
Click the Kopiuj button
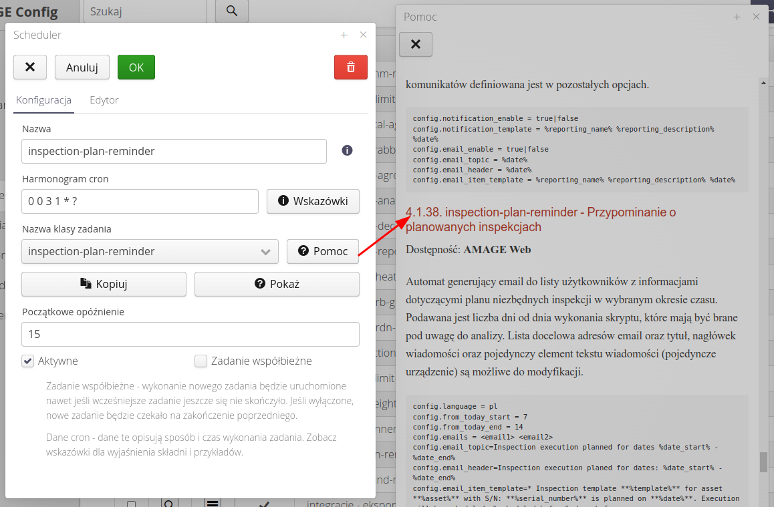(104, 284)
